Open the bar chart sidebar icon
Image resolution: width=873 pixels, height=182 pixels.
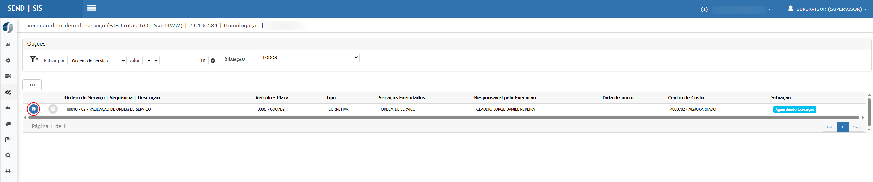pos(8,44)
